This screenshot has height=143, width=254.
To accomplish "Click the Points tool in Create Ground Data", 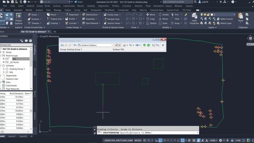I will [33, 15].
